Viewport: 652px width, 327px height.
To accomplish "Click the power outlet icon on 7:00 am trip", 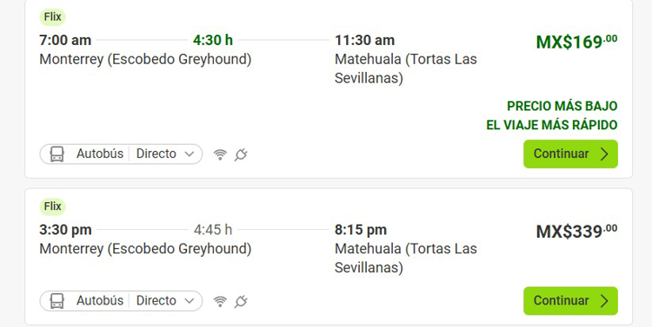I will point(241,154).
